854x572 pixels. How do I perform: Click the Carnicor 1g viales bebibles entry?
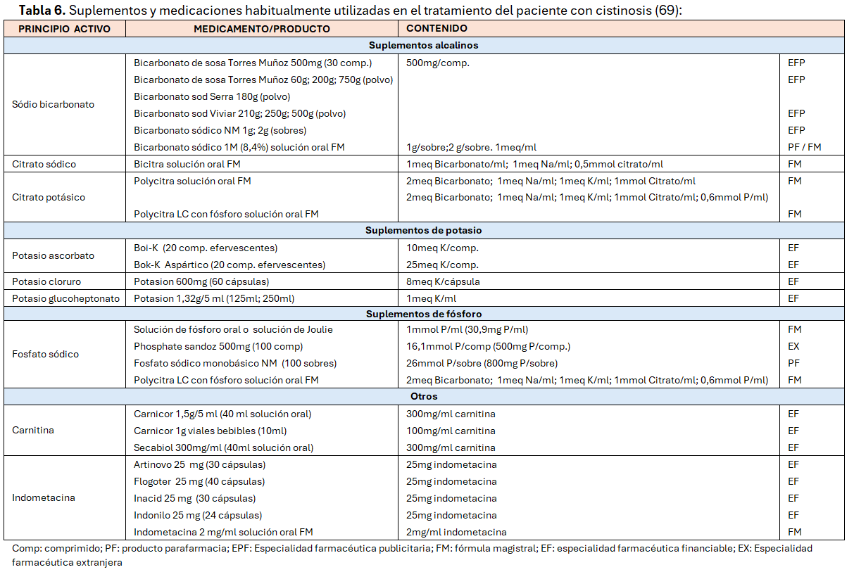pyautogui.click(x=210, y=431)
